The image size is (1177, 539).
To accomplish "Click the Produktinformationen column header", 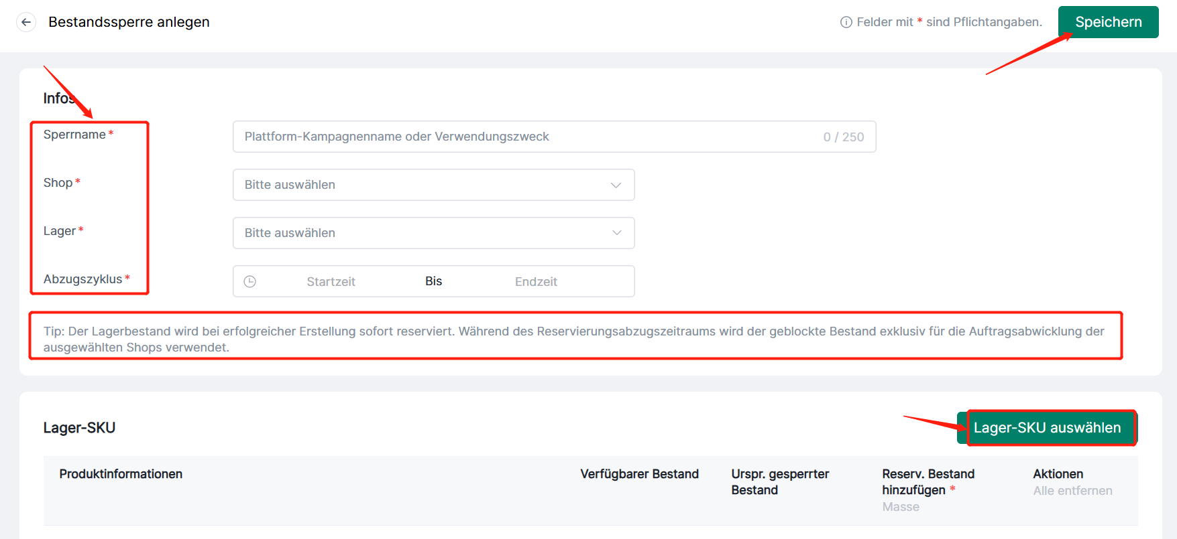I will (x=121, y=474).
